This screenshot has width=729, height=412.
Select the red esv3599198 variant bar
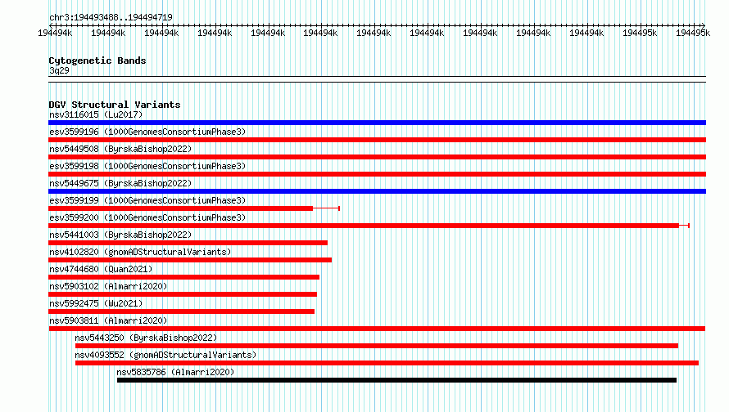pyautogui.click(x=377, y=174)
